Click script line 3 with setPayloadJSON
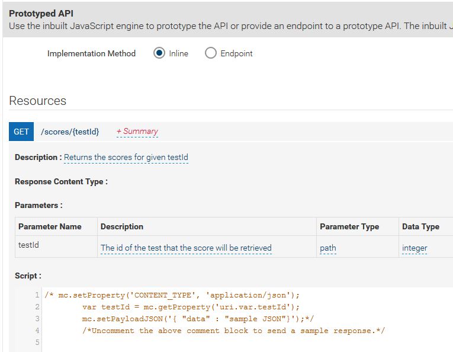The width and height of the screenshot is (453, 352). [x=198, y=319]
